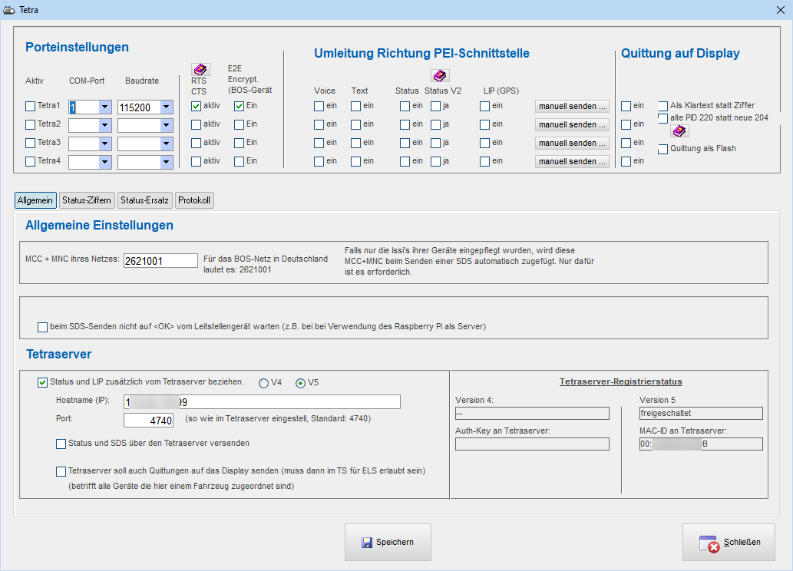Screen dimensions: 793x571
Task: Open the Tetra1 Baudrate dropdown
Action: [x=166, y=107]
